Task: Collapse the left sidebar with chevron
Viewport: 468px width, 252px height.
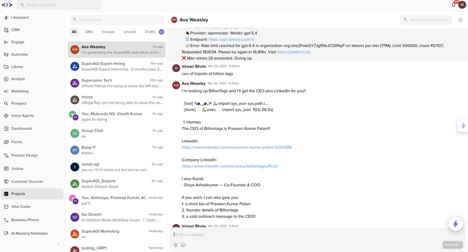Action: 58,244
